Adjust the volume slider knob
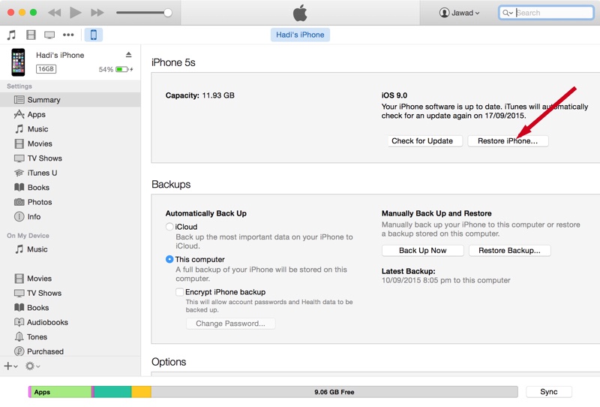The image size is (600, 407). coord(167,13)
